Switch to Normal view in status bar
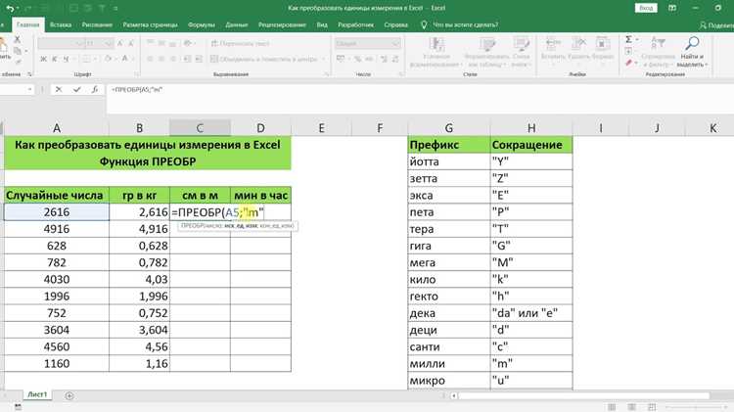Screen dimensions: 734x412 [x=612, y=407]
